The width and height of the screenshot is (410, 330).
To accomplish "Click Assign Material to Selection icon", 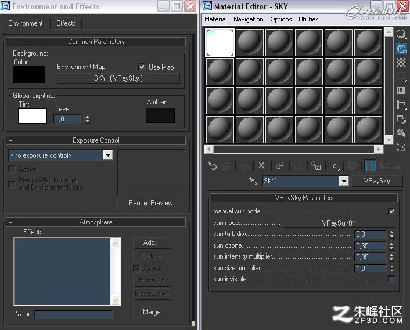I will [244, 166].
